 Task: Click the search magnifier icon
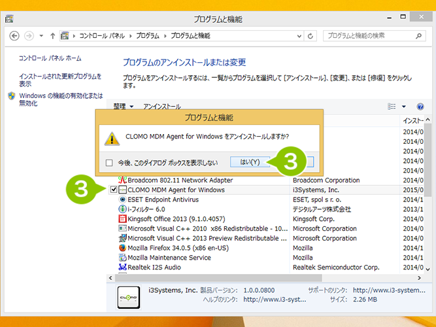(x=419, y=36)
